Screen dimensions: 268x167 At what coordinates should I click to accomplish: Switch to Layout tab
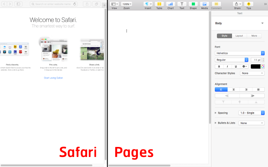[239, 36]
